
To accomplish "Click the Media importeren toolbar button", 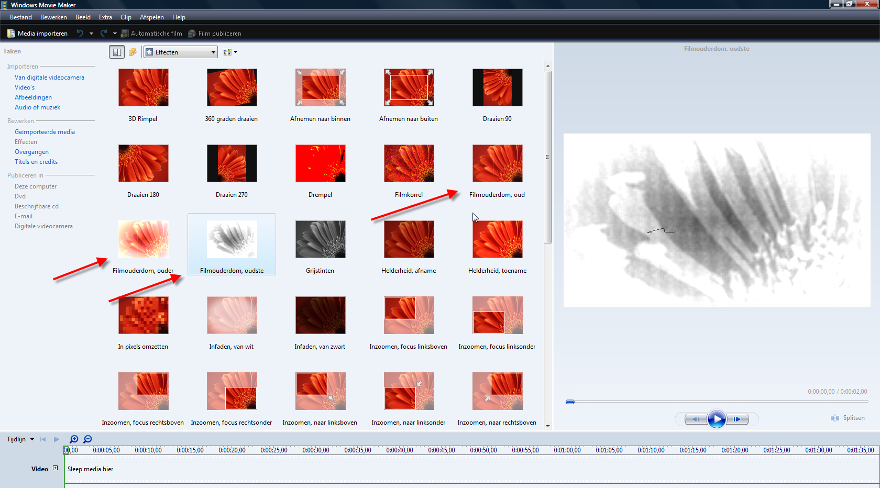I will click(37, 34).
